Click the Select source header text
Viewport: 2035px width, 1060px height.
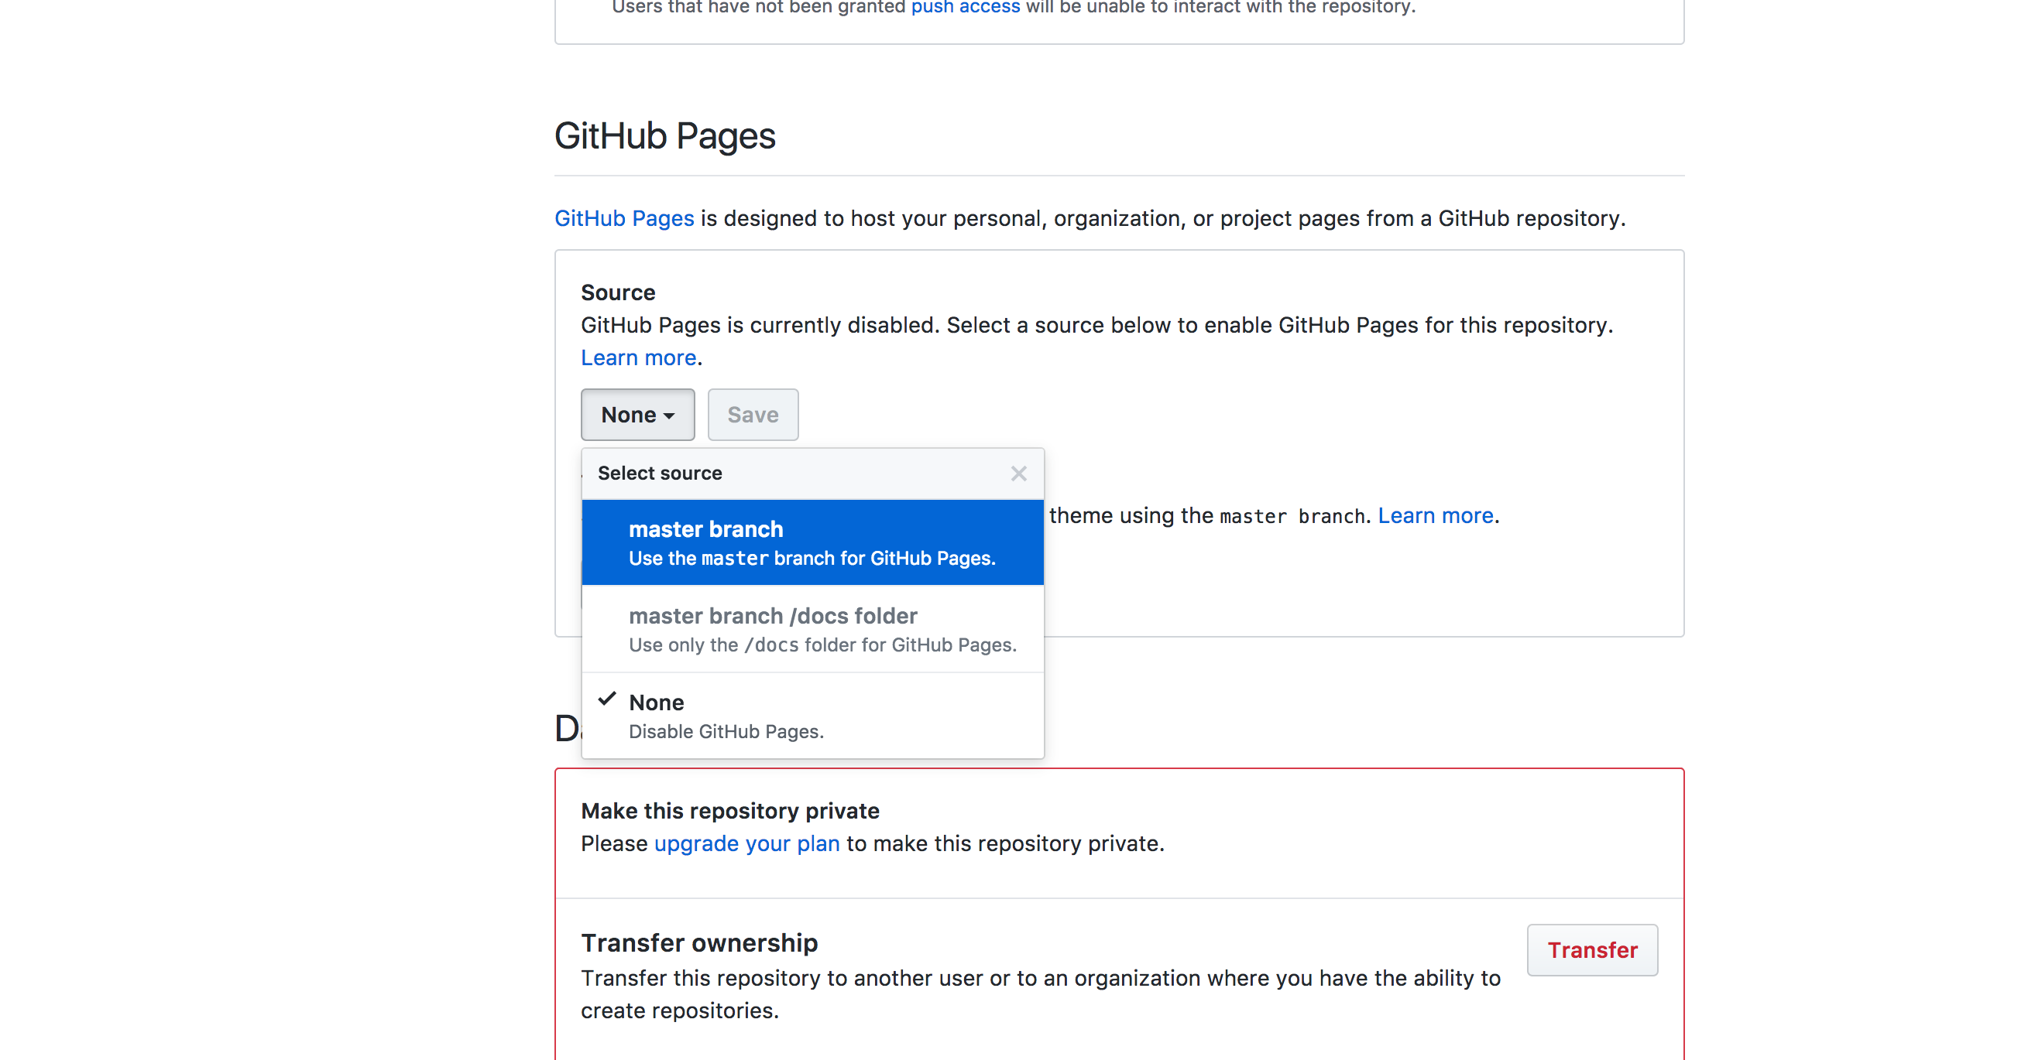point(660,474)
